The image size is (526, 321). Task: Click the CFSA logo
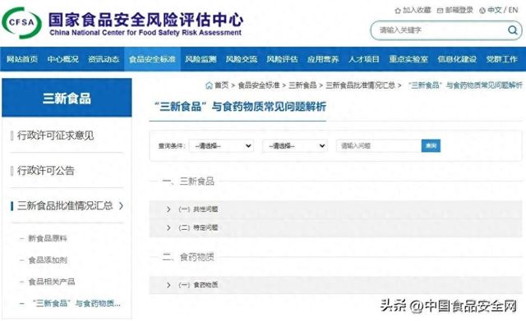[21, 23]
